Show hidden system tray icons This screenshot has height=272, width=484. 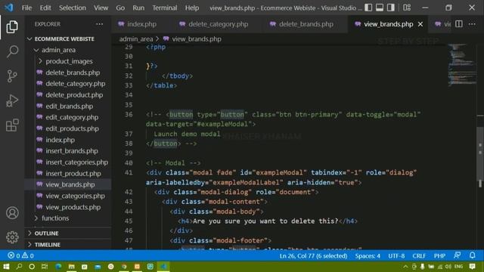tap(405, 267)
